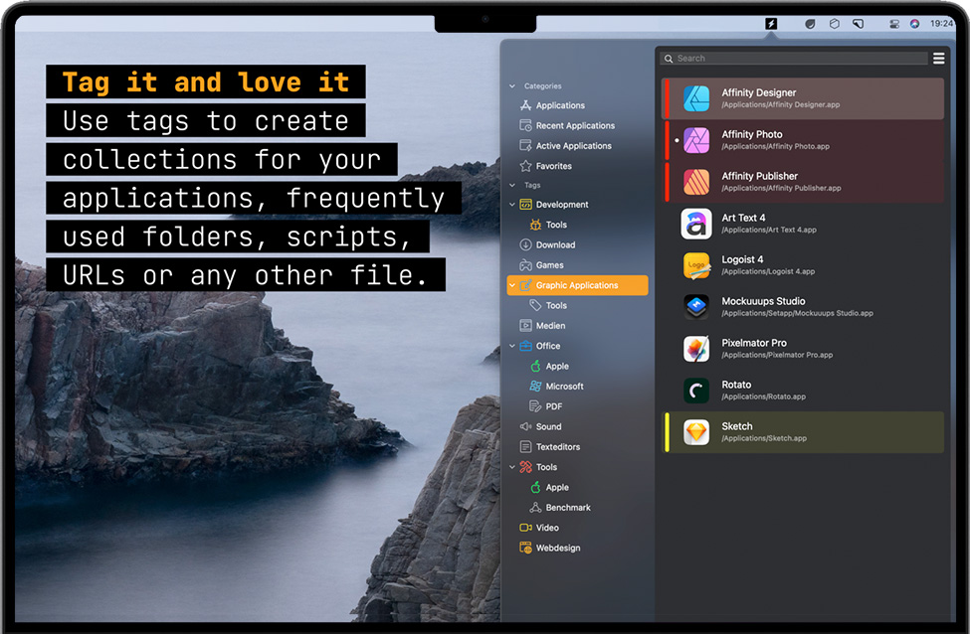Screen dimensions: 970x634
Task: Open Siri from the menu bar
Action: [x=914, y=23]
